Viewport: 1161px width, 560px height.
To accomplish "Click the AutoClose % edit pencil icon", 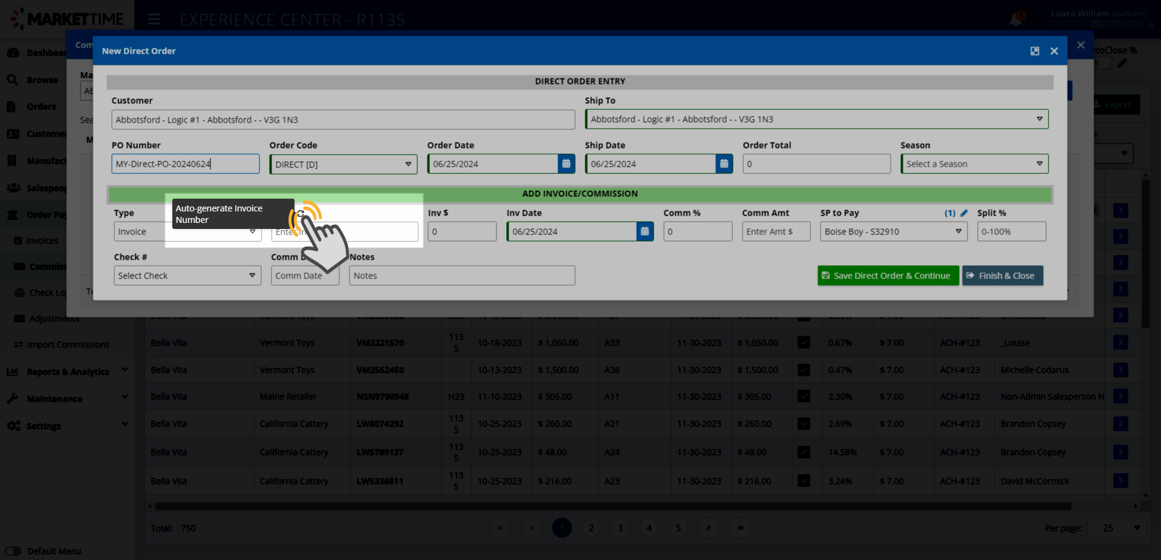I will point(1122,63).
